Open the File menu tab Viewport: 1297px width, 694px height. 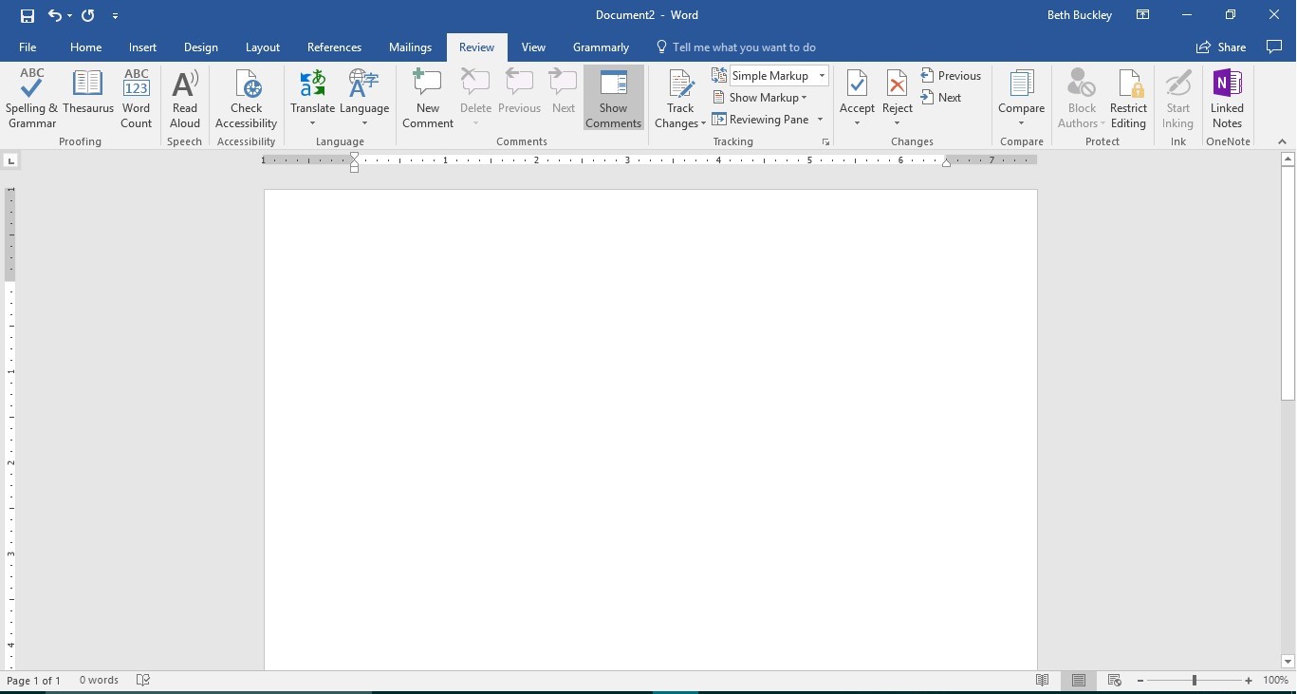28,47
